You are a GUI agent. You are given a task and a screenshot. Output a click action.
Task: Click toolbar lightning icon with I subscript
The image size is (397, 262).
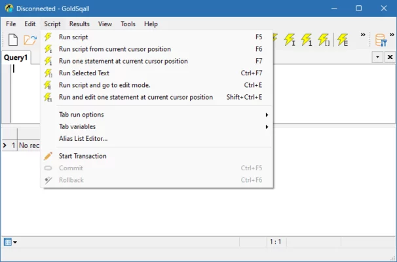pos(290,40)
